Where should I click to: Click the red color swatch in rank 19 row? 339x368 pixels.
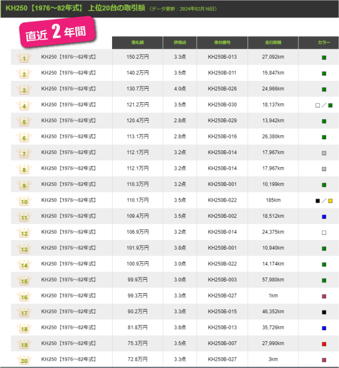click(x=324, y=344)
